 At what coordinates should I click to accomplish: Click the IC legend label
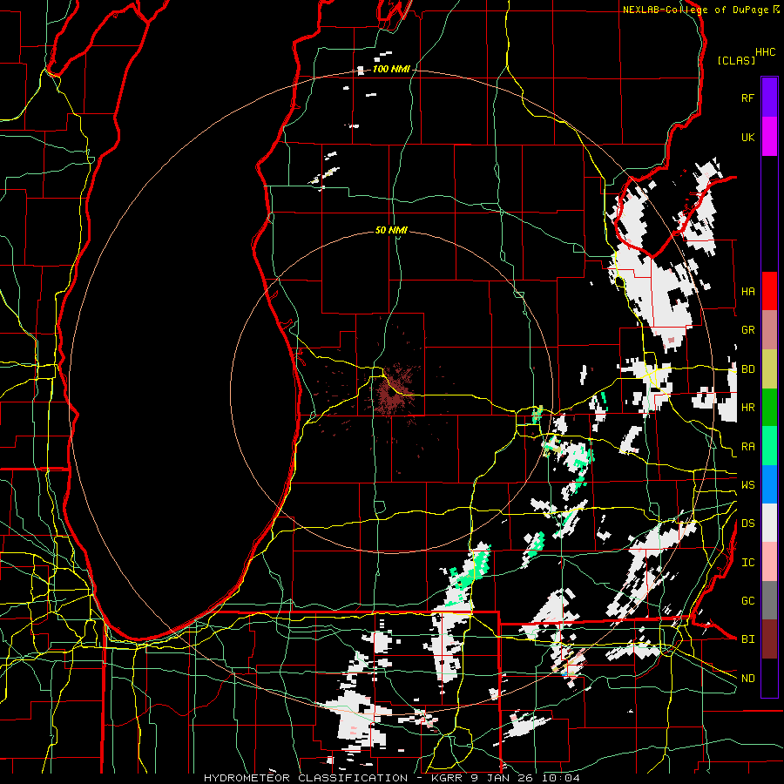(748, 563)
